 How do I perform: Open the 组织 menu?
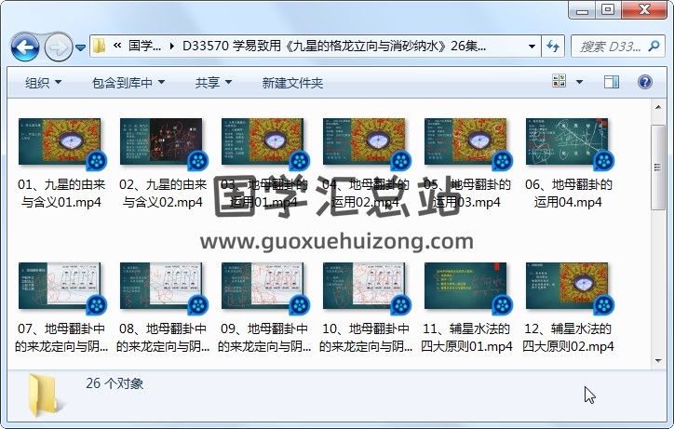click(x=43, y=83)
